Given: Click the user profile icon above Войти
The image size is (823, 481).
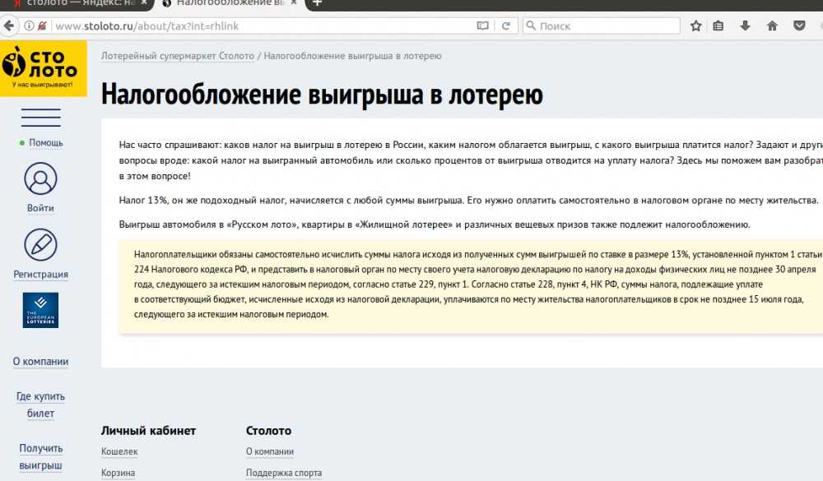Looking at the screenshot, I should click(40, 179).
